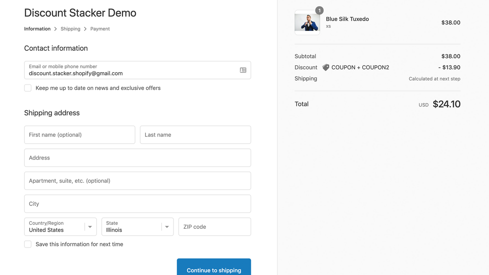Screen dimensions: 489x275
Task: Click the Last name field
Action: [195, 134]
